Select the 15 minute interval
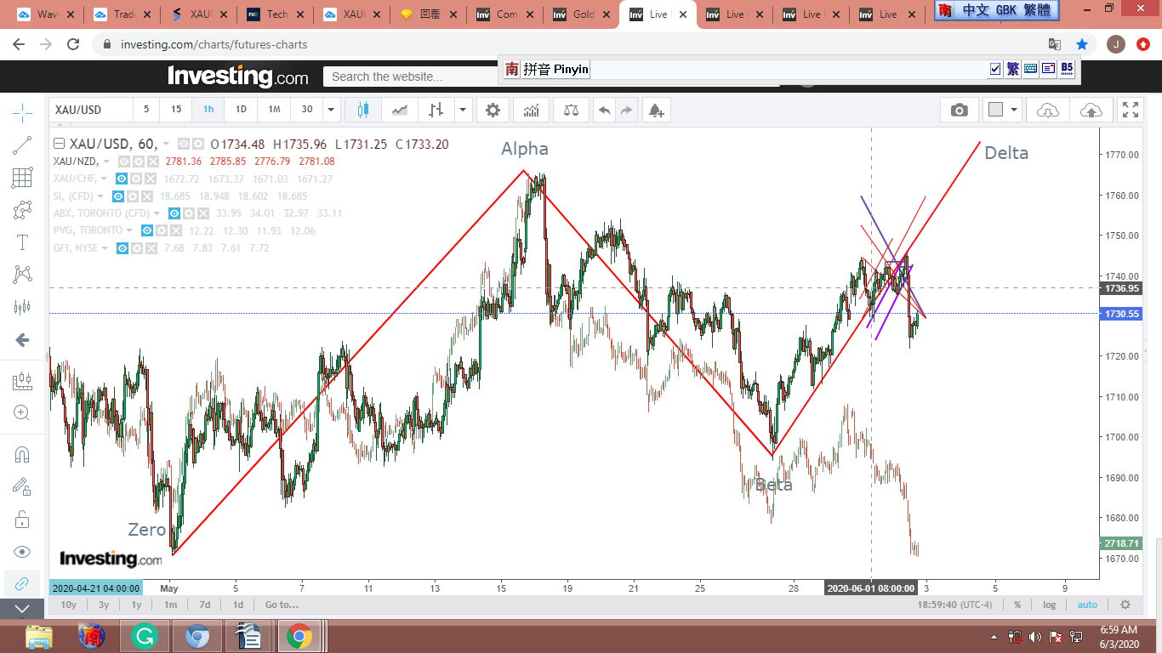This screenshot has height=653, width=1162. [x=176, y=110]
